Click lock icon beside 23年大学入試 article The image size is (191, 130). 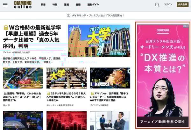pos(49,94)
